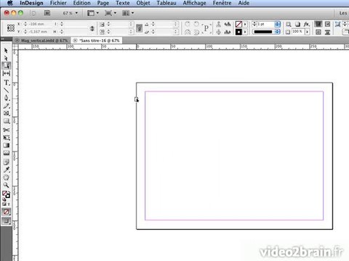This screenshot has height=261, width=349.
Task: Click the screen mode button at toolbox bottom
Action: tap(6, 220)
